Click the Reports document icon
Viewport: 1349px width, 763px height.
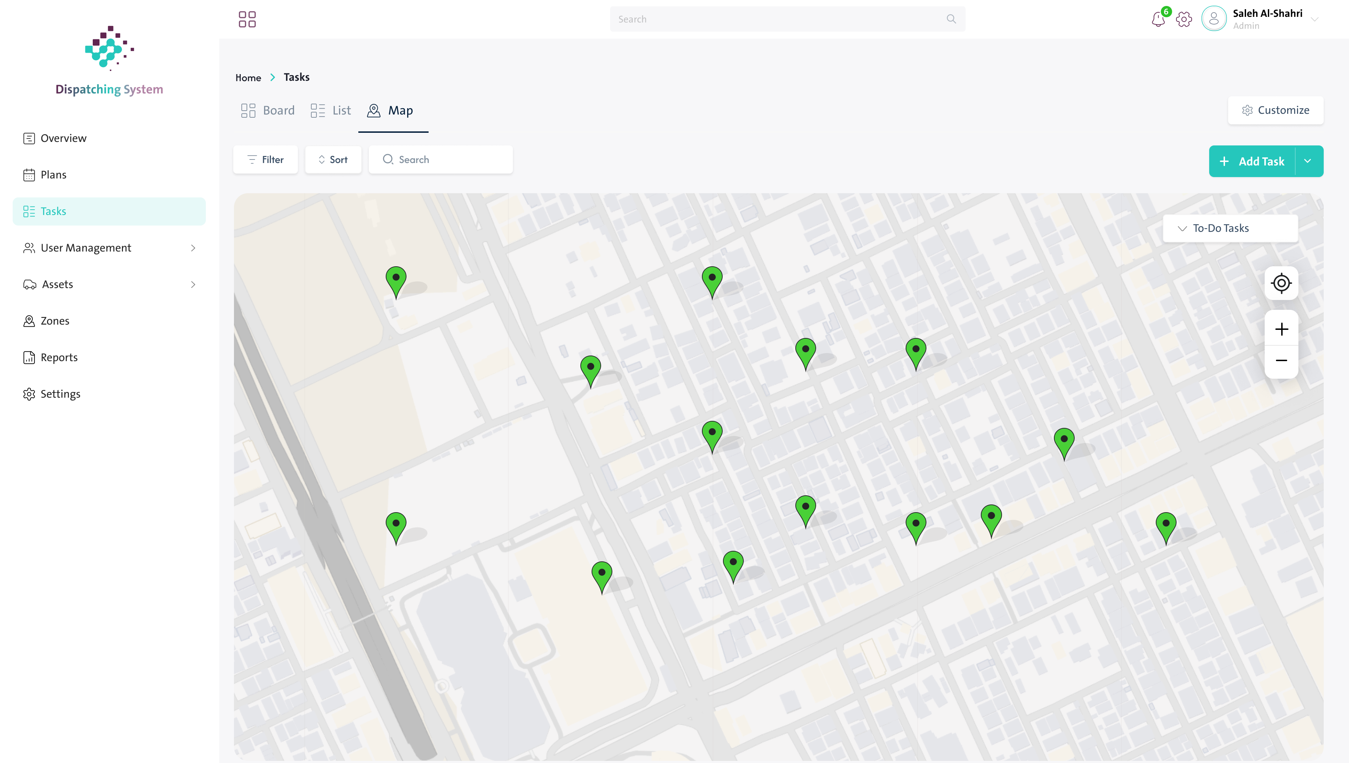tap(30, 357)
